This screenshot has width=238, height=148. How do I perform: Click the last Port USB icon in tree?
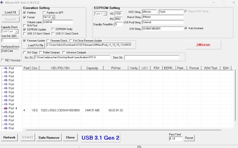click(6, 128)
